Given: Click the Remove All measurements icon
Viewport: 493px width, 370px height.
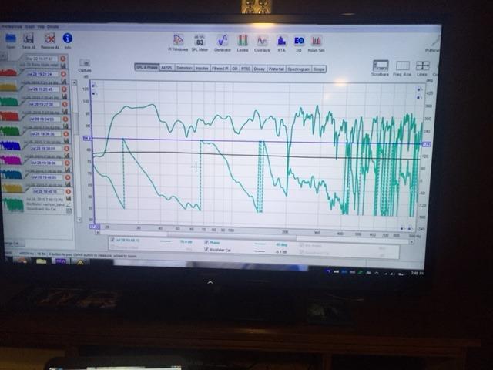Looking at the screenshot, I should 49,39.
